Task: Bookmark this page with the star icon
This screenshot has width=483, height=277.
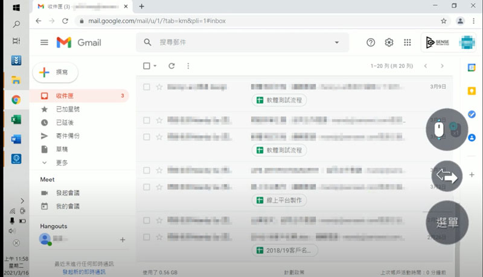Action: point(444,21)
